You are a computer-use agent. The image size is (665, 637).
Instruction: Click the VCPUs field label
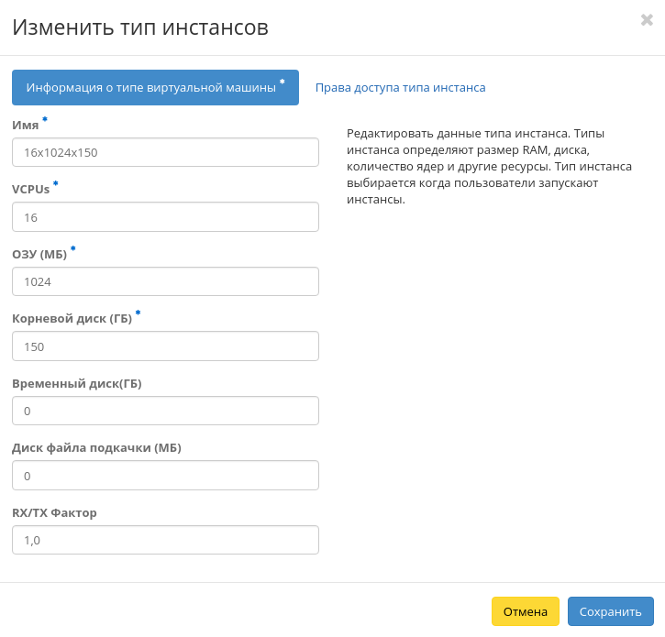[x=30, y=190]
